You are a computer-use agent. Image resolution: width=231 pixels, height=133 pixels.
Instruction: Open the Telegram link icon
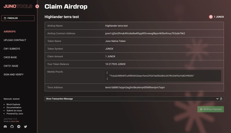coord(19,127)
